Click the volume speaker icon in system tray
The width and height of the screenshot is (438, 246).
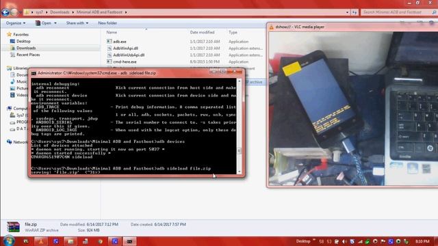tap(344, 241)
